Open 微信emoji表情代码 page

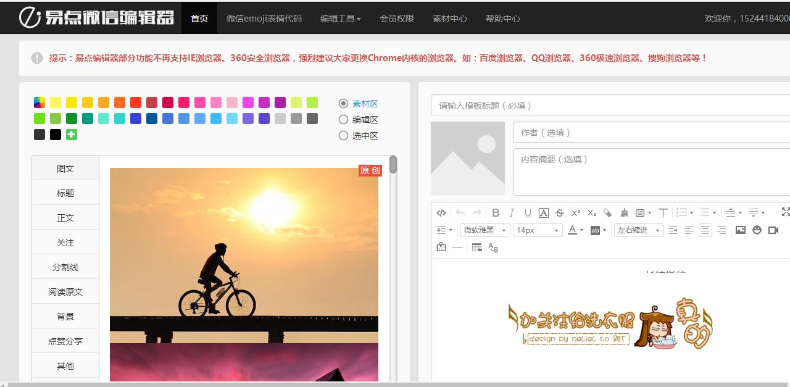click(x=265, y=19)
